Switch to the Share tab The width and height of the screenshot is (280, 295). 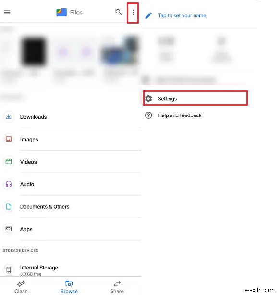tap(117, 286)
